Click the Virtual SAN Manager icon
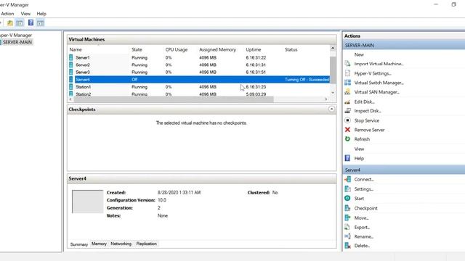465x261 pixels. click(x=347, y=92)
